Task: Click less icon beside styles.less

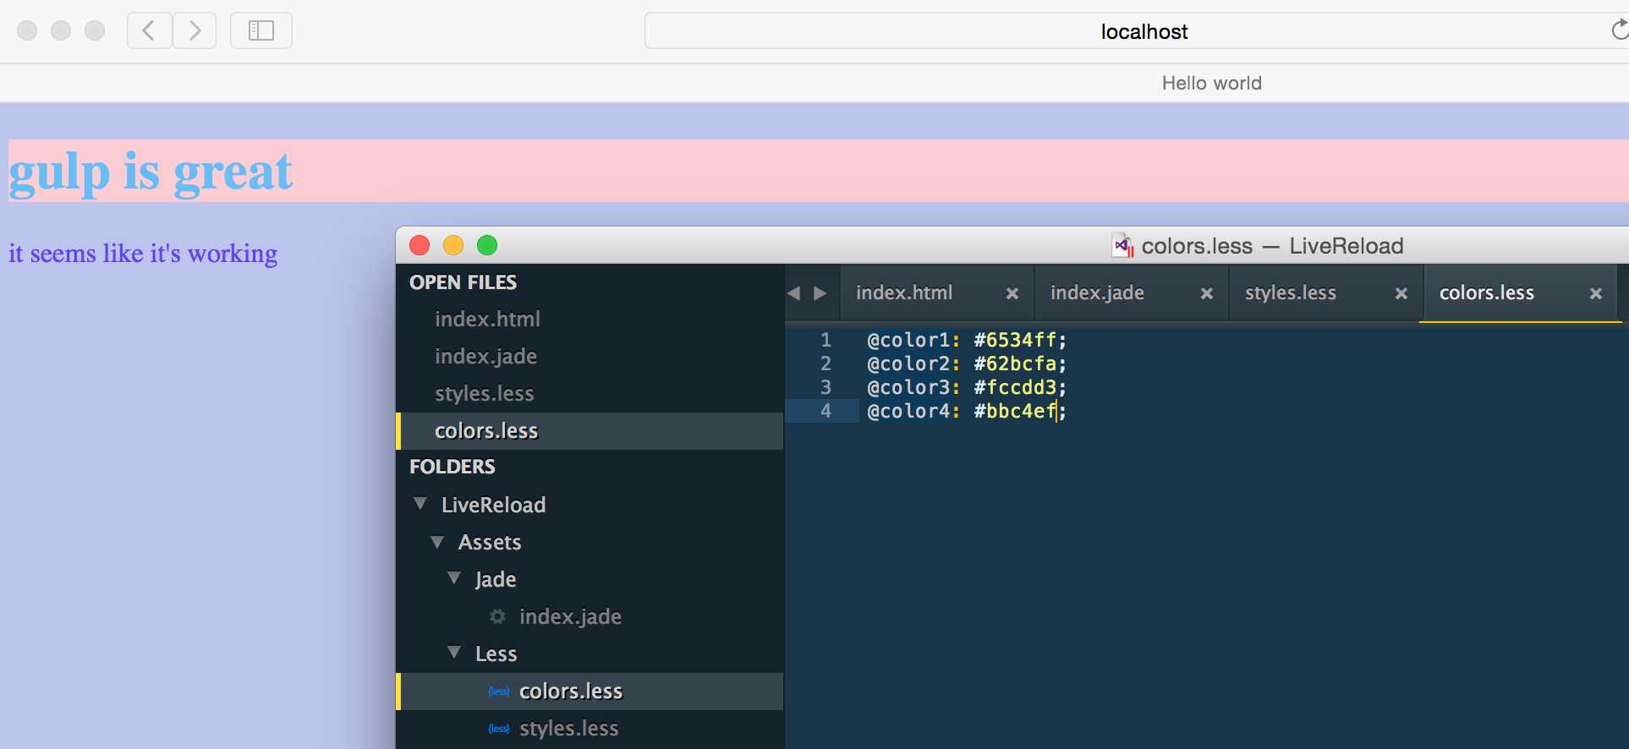Action: coord(499,729)
